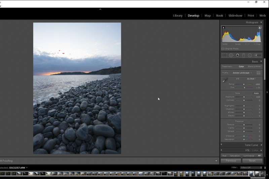269x179 pixels.
Task: Collapse the top module picker panel arrow
Action: (100, 9)
